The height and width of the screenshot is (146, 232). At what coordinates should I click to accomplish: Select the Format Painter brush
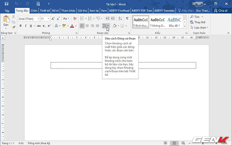coord(14,27)
